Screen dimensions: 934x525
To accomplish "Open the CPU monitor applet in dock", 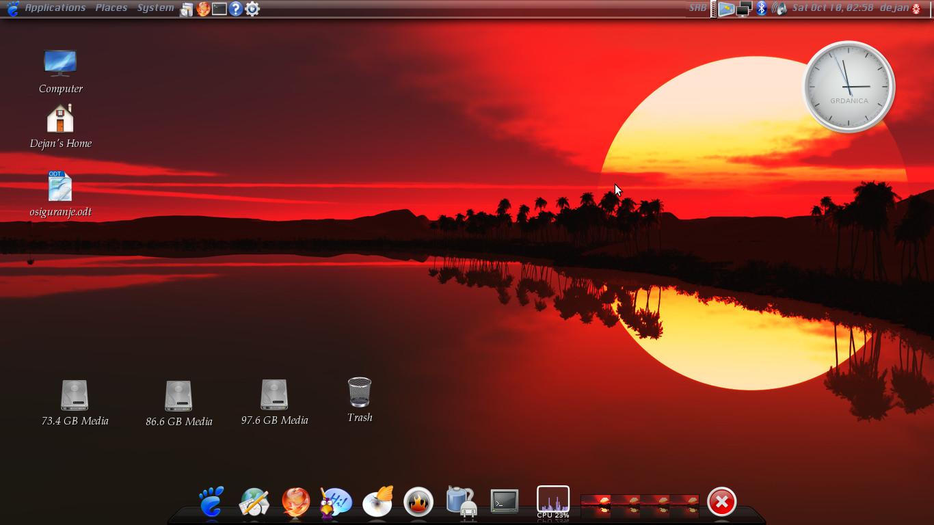I will point(552,501).
